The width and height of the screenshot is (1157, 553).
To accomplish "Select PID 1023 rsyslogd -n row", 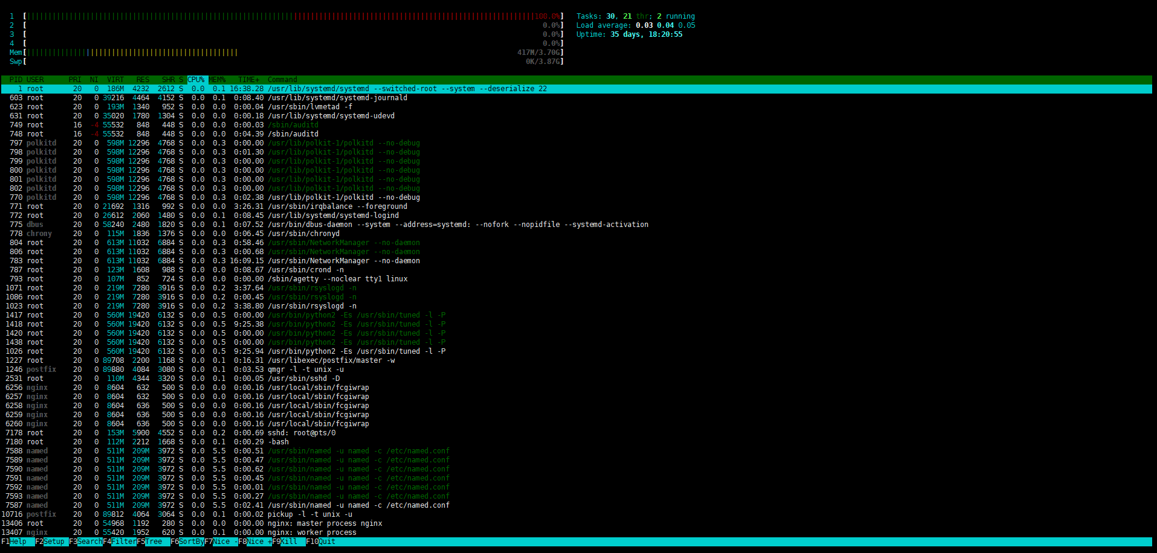I will 577,306.
